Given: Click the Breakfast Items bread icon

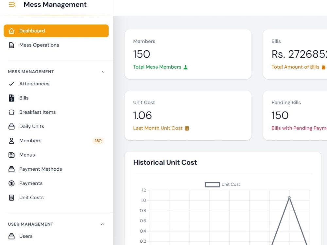Looking at the screenshot, I should click(x=11, y=112).
